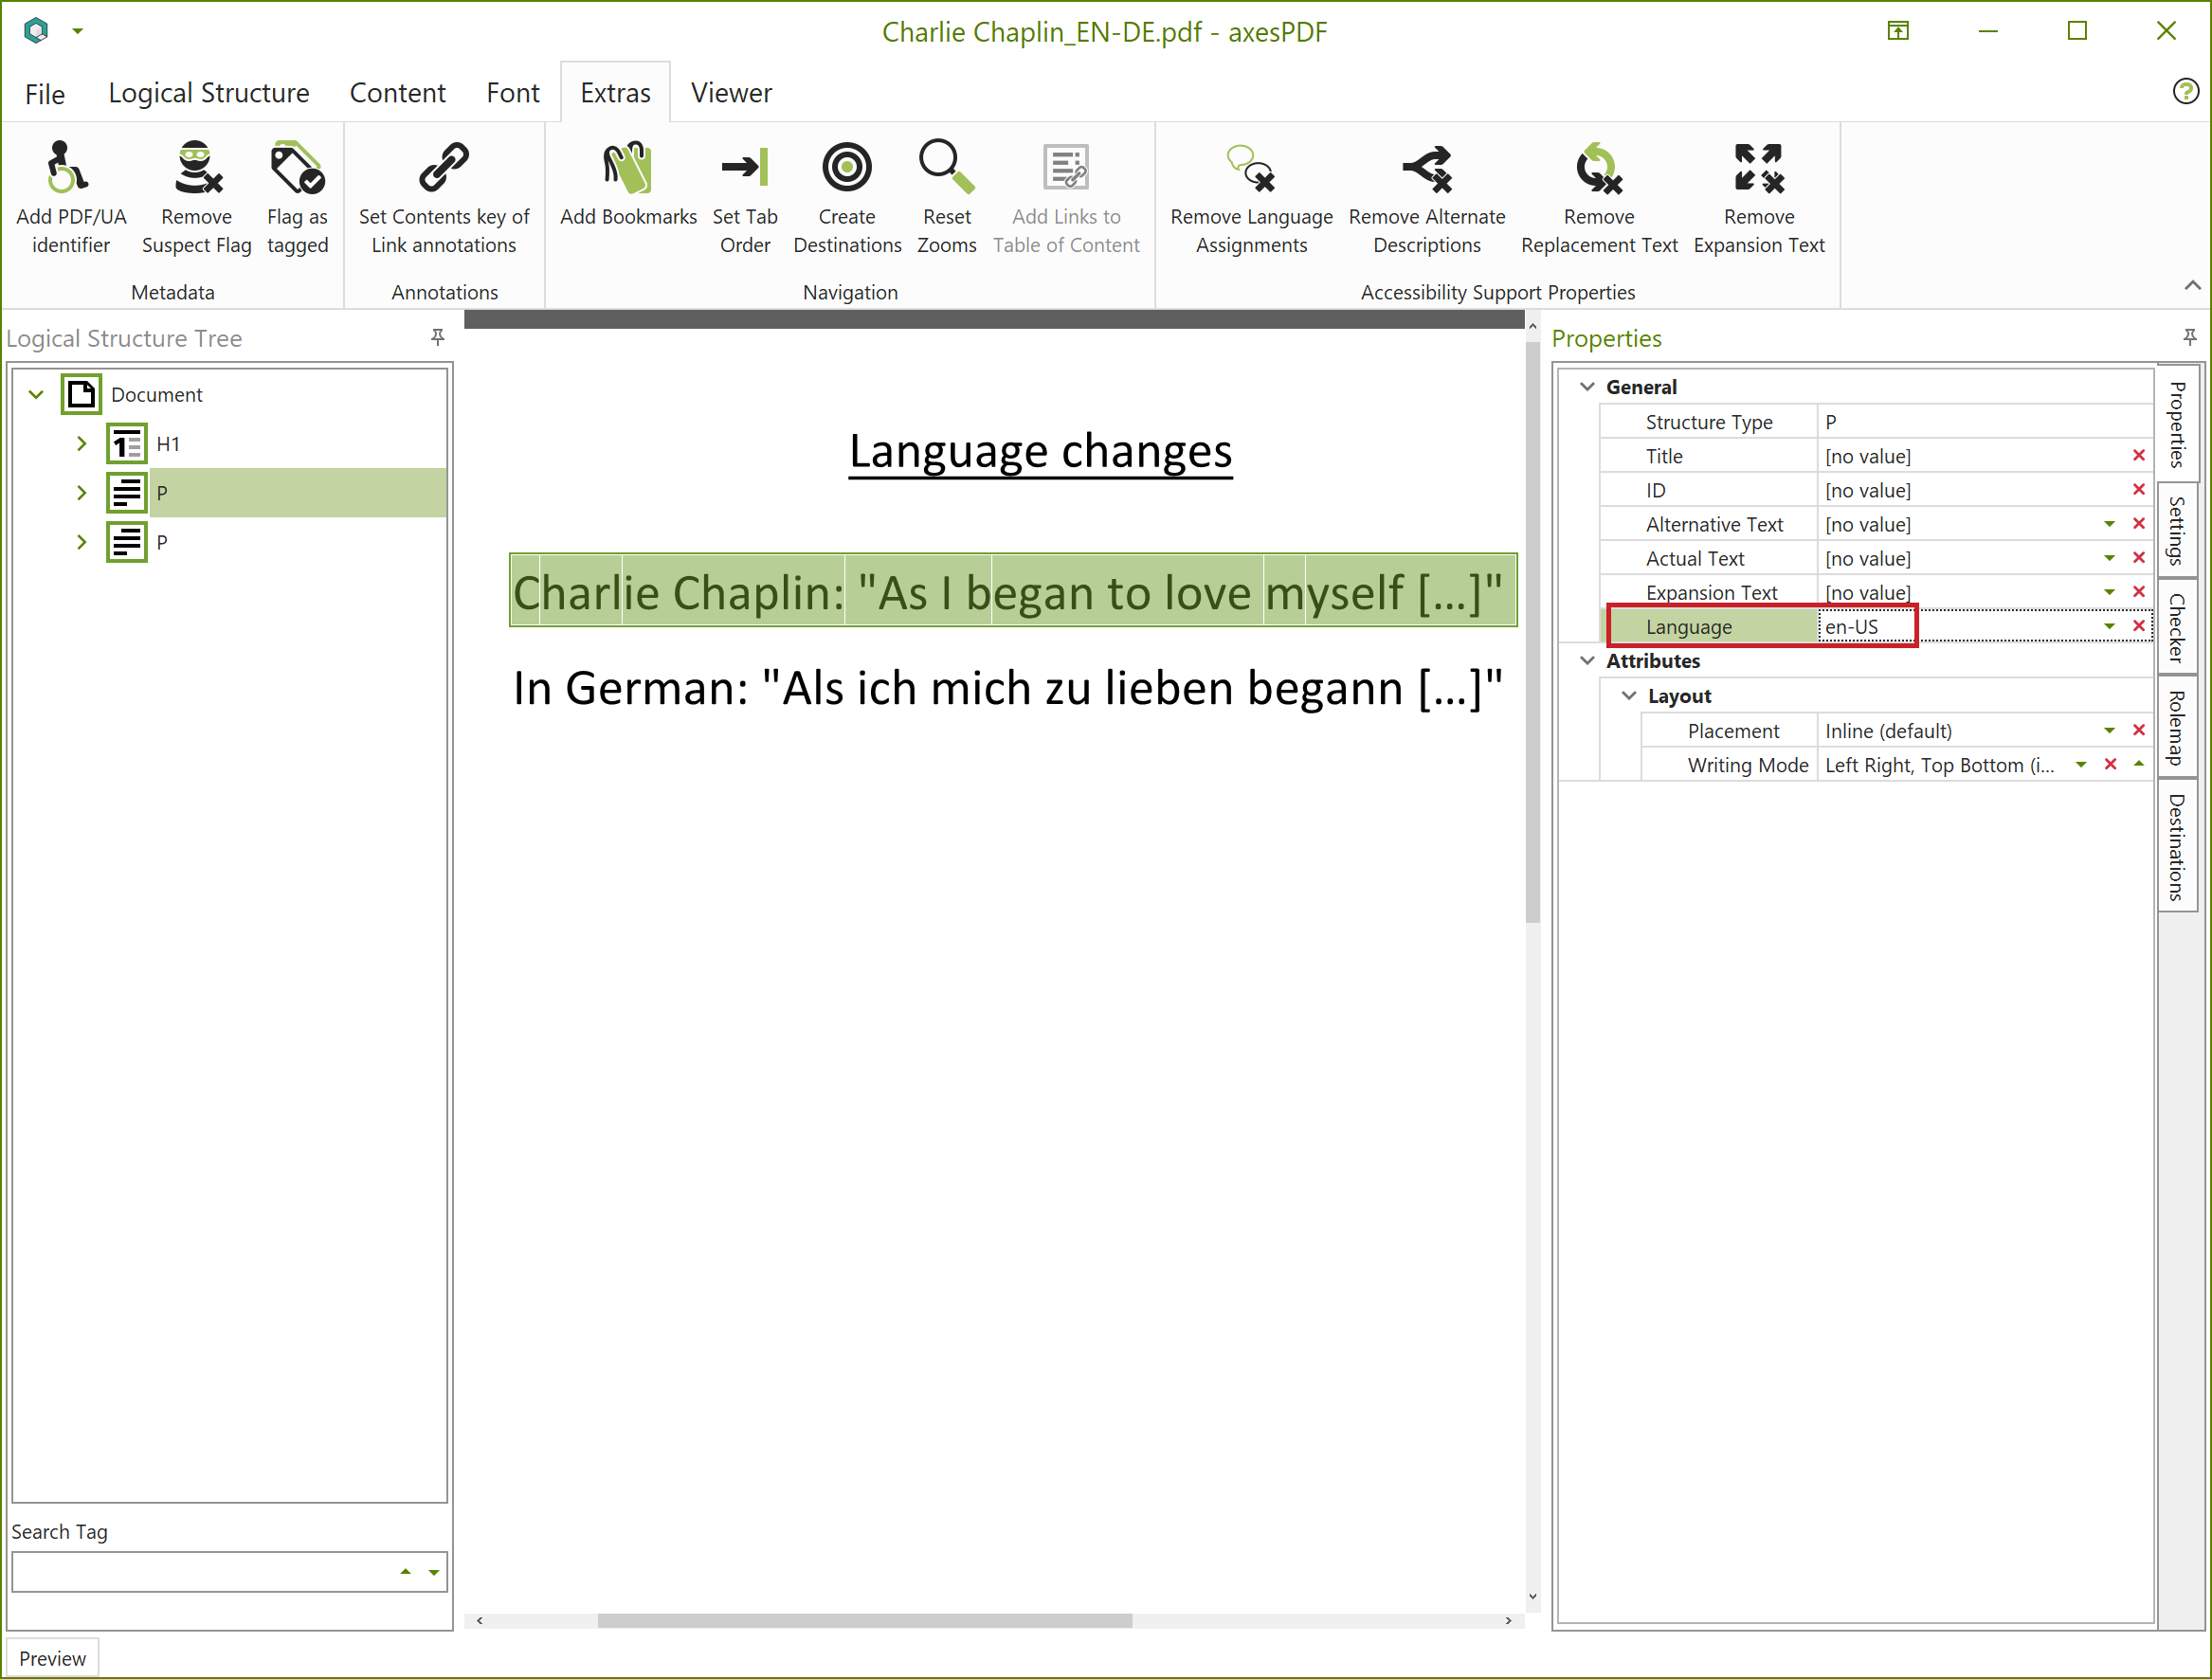Collapse the ribbon with the chevron
Screen dimensions: 2212x1679
coord(2192,286)
